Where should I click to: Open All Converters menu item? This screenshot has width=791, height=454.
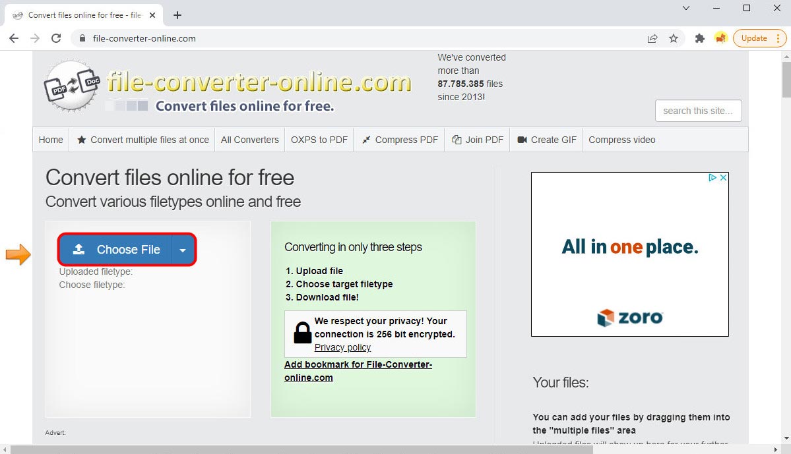[250, 140]
